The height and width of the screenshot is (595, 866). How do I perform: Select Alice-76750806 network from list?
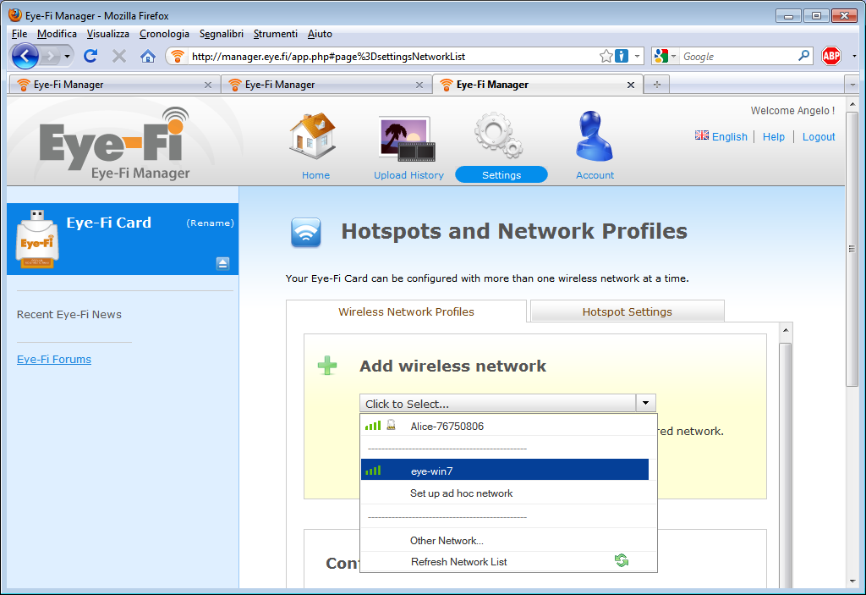(x=508, y=426)
